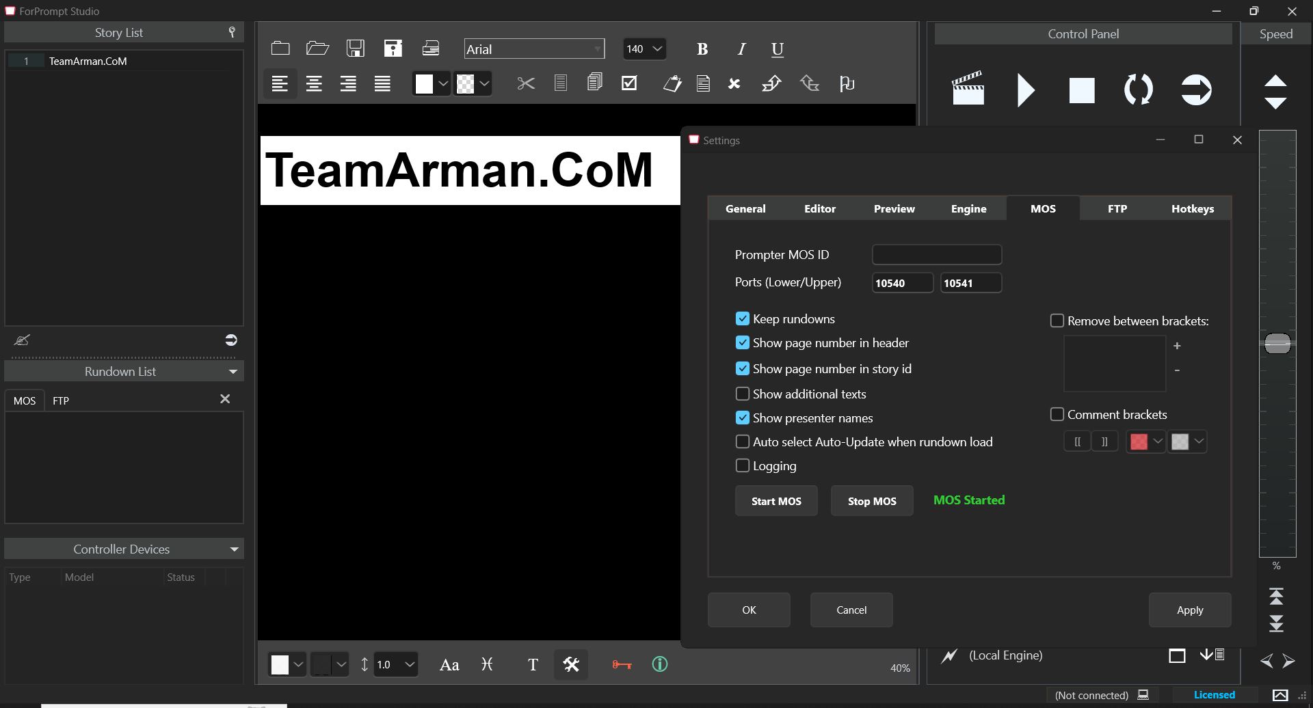Increase speed with up arrow
The height and width of the screenshot is (708, 1313).
(x=1275, y=81)
